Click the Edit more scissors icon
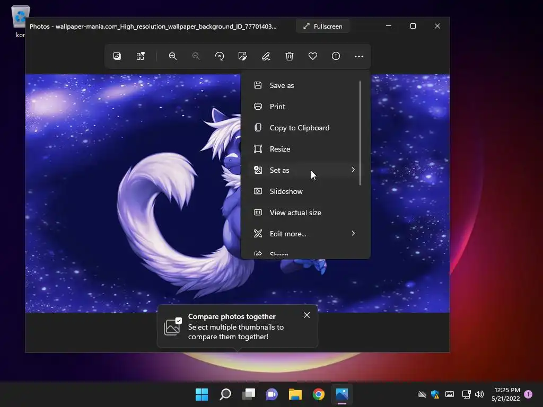Viewport: 543px width, 407px height. (258, 234)
